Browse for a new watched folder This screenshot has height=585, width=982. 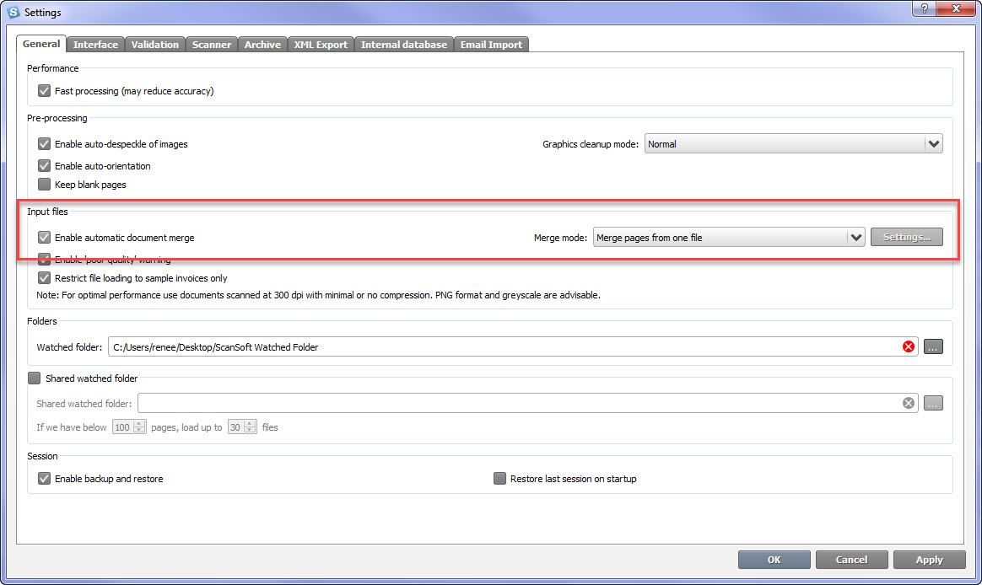tap(933, 346)
